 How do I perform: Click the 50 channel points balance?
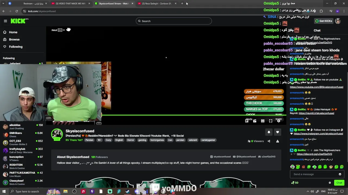pyautogui.click(x=295, y=183)
